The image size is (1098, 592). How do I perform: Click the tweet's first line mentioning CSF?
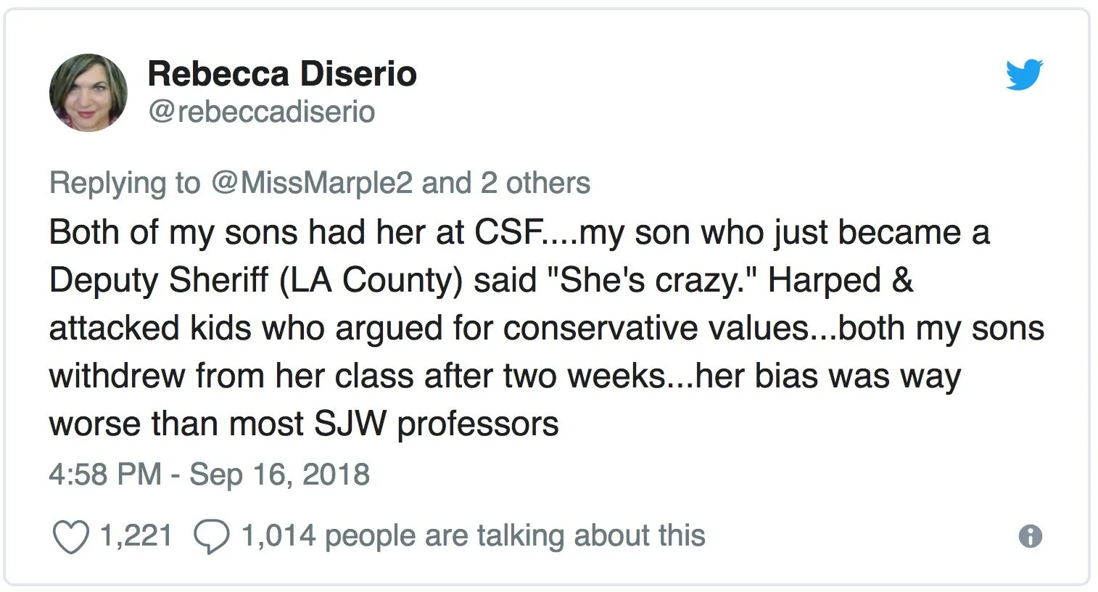[519, 233]
